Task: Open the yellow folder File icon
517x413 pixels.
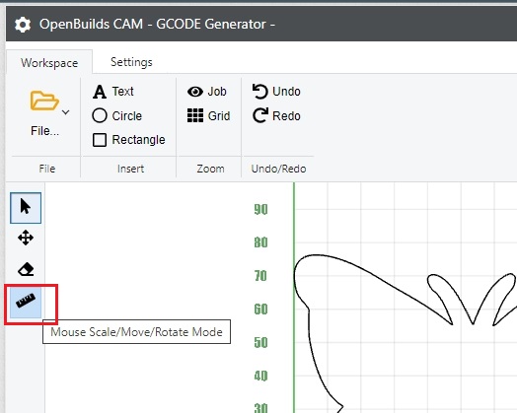Action: tap(44, 101)
